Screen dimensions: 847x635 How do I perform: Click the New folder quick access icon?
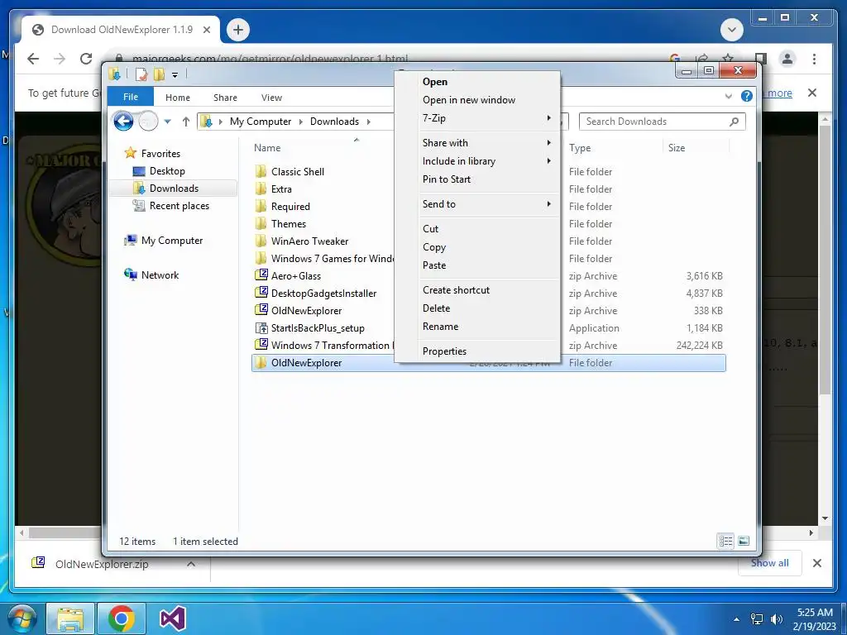pos(159,74)
